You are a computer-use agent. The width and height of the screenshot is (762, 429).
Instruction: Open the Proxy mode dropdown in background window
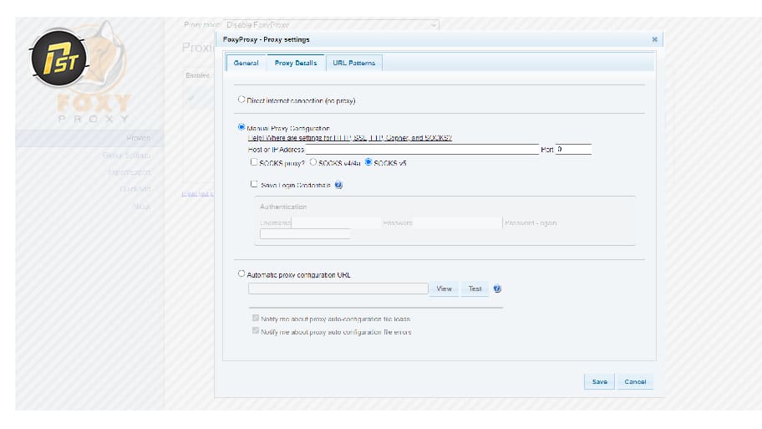(331, 25)
